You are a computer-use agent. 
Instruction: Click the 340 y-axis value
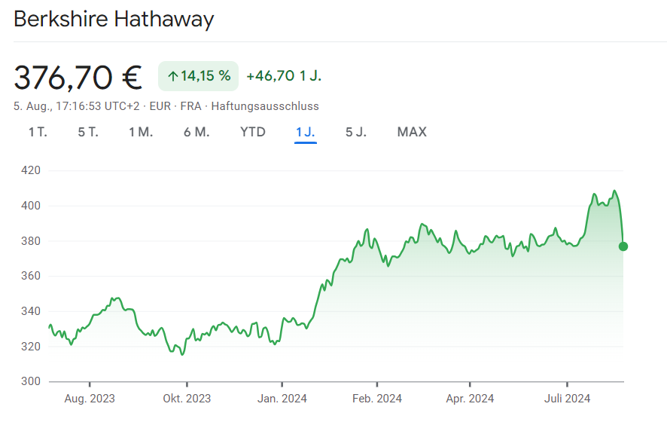point(31,311)
